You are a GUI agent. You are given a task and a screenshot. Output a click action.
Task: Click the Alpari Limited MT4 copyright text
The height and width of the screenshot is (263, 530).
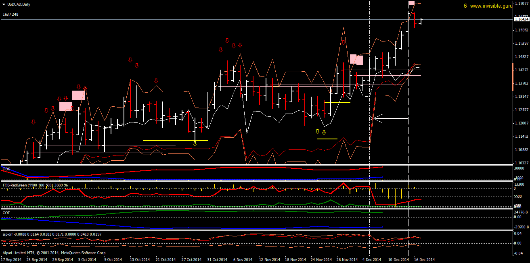[x=54, y=253]
